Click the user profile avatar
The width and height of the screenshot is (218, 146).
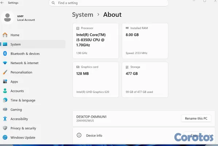click(8, 18)
